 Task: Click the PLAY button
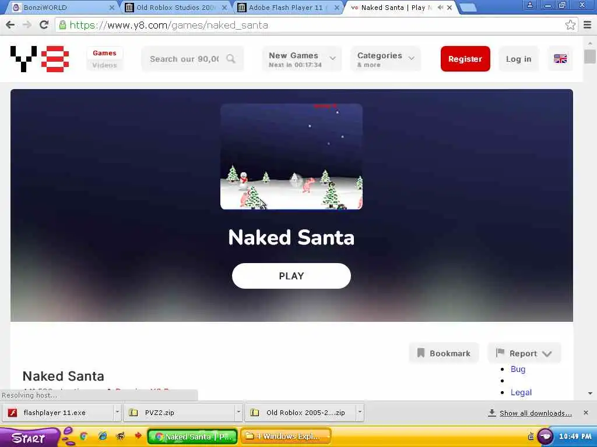coord(292,275)
